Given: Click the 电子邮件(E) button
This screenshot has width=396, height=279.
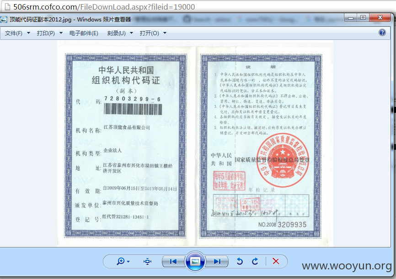Looking at the screenshot, I should 84,33.
